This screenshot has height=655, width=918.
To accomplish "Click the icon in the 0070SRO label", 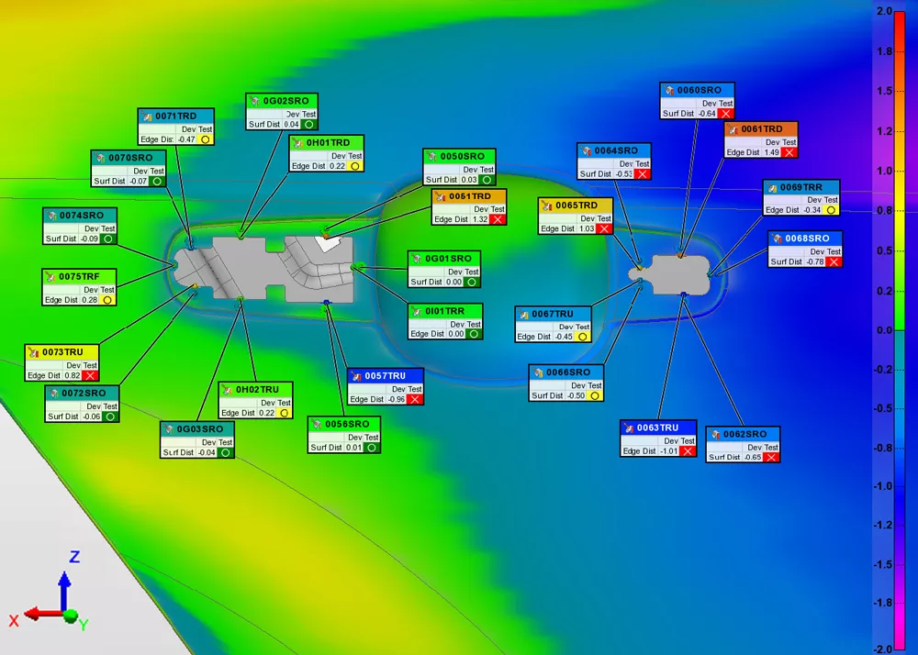I will point(100,158).
